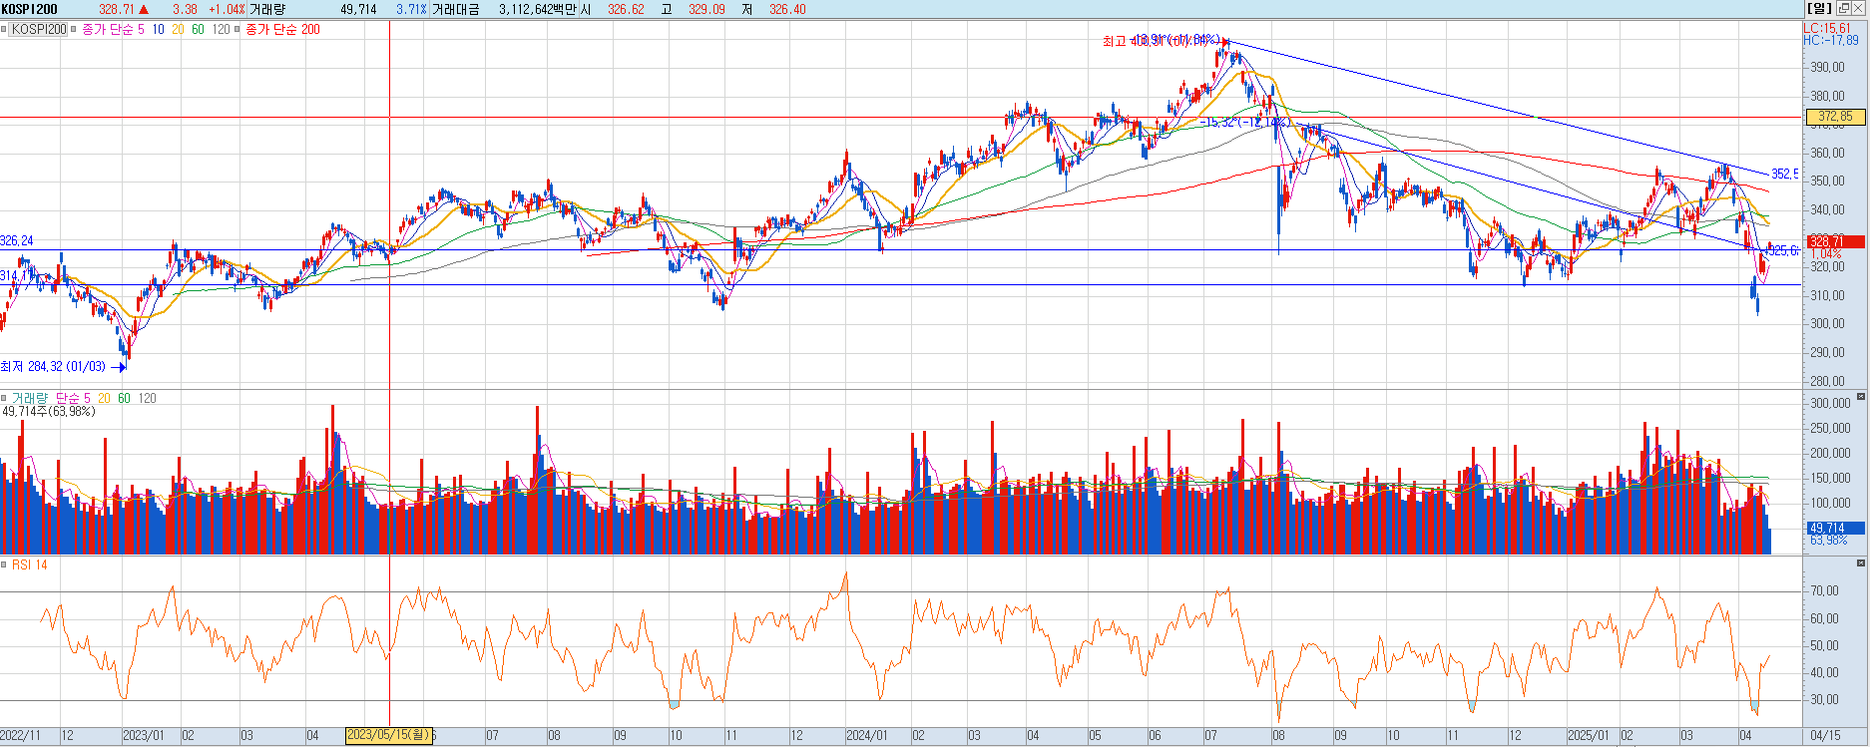1870x747 pixels.
Task: Click the KOSPI200 title in the header bar
Action: 30,9
